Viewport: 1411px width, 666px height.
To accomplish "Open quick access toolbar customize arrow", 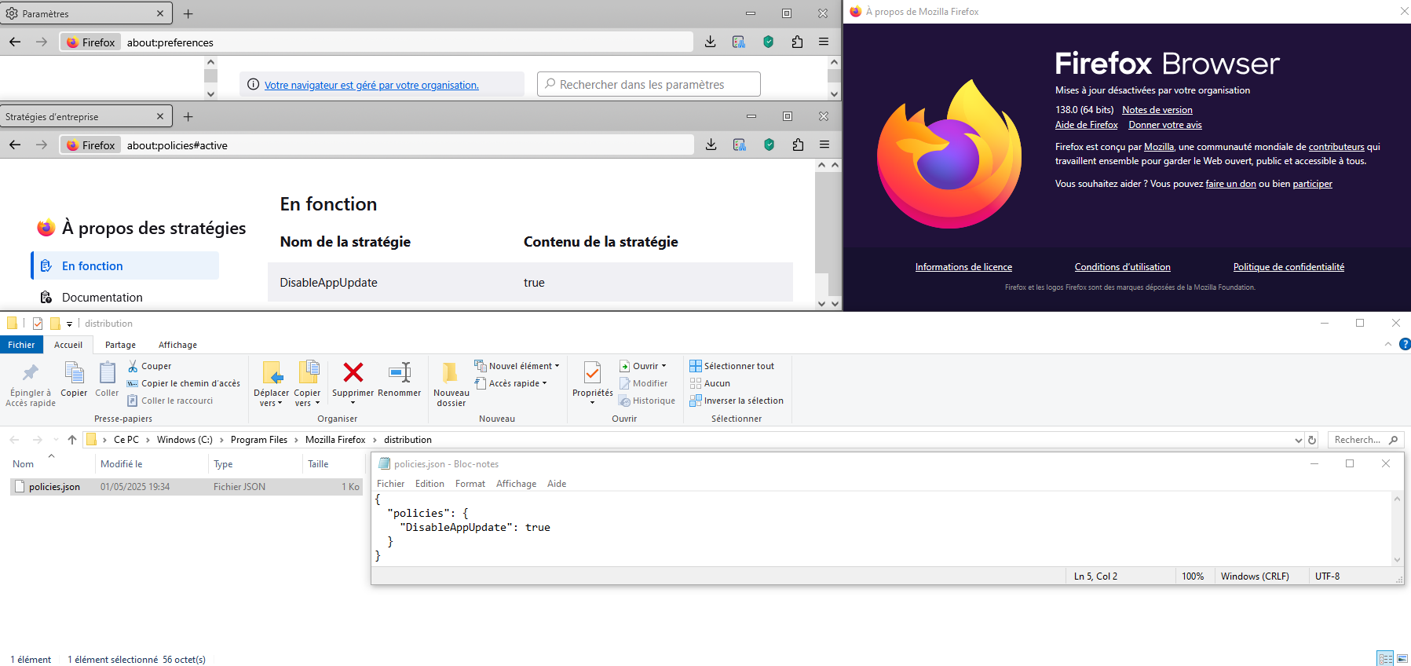I will pos(69,324).
